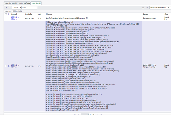The image size is (171, 115).
Task: Click sccm_srvnow in the 02:00:13 row
Action: tap(30, 66)
